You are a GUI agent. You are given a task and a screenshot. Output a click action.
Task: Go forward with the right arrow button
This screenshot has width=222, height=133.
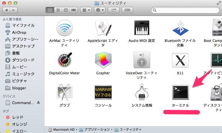coord(14,10)
